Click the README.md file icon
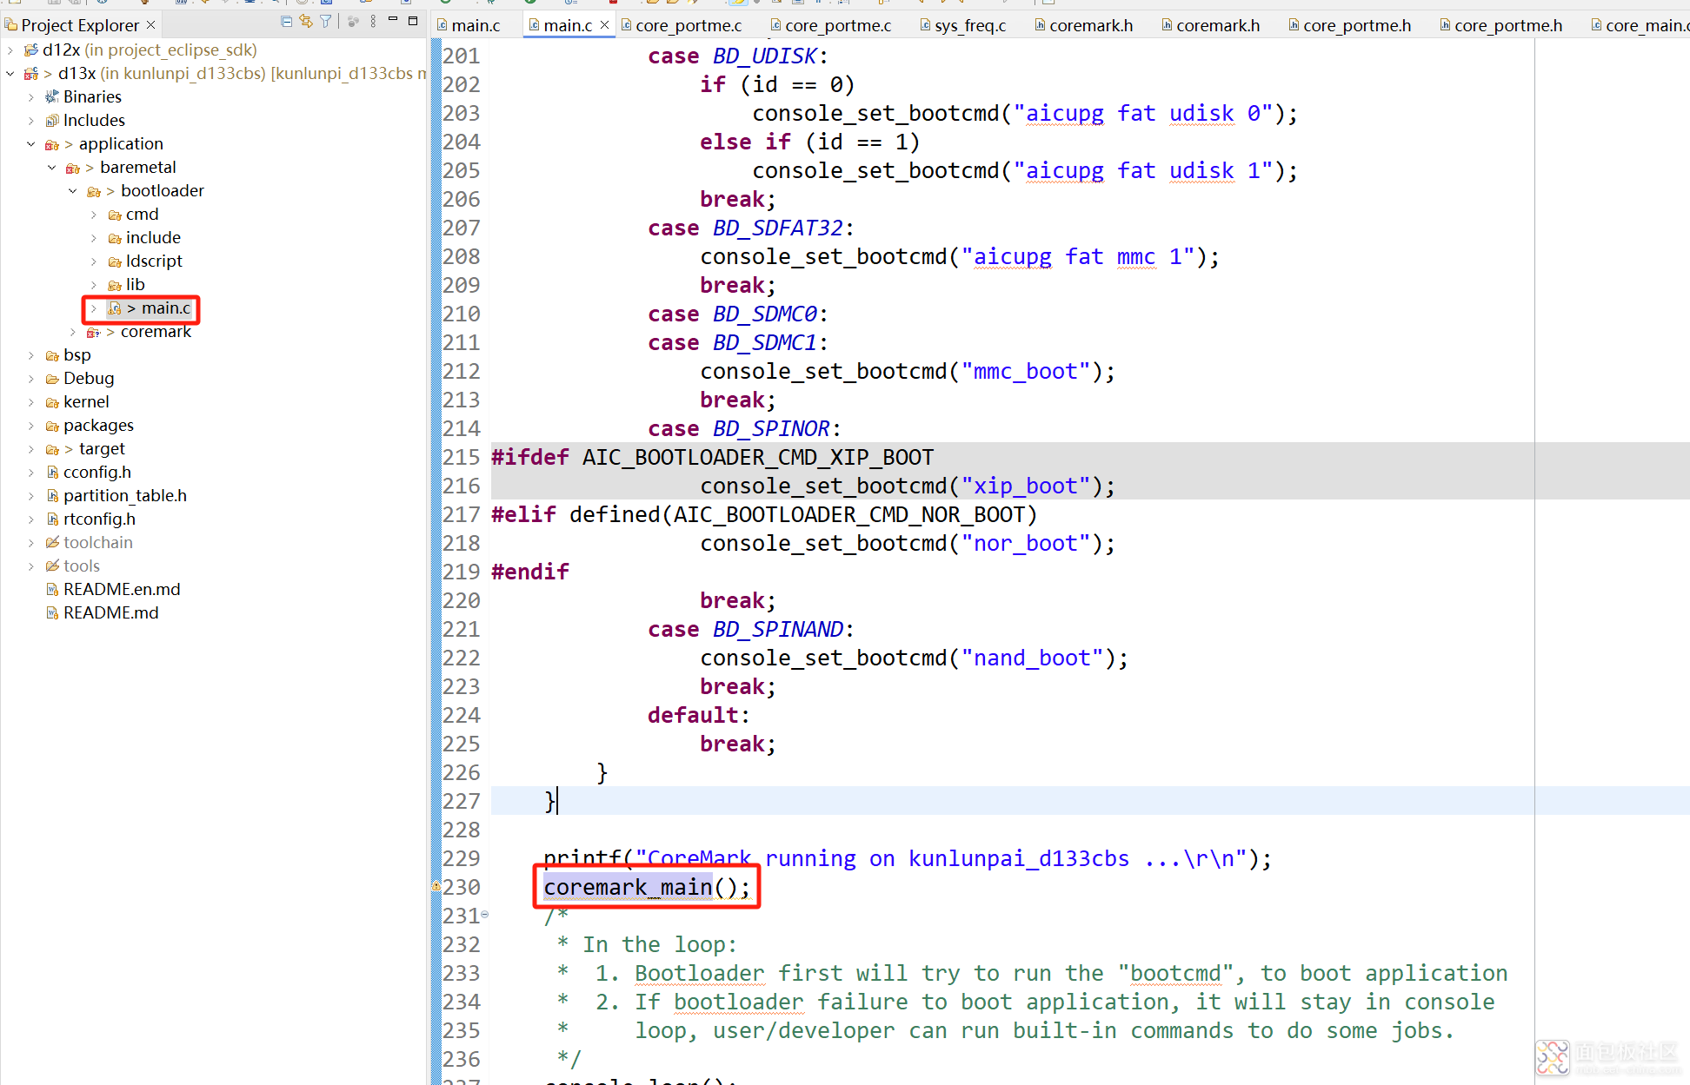Image resolution: width=1690 pixels, height=1085 pixels. pos(52,613)
